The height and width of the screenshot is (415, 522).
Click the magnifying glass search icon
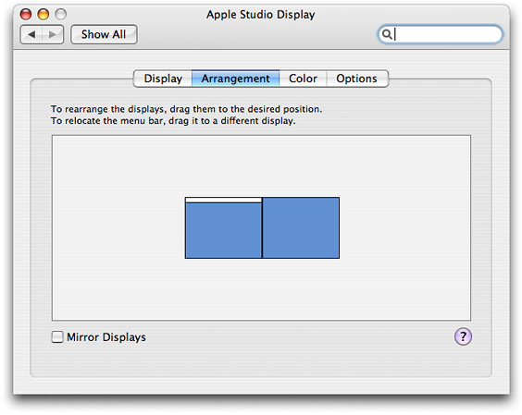click(387, 34)
